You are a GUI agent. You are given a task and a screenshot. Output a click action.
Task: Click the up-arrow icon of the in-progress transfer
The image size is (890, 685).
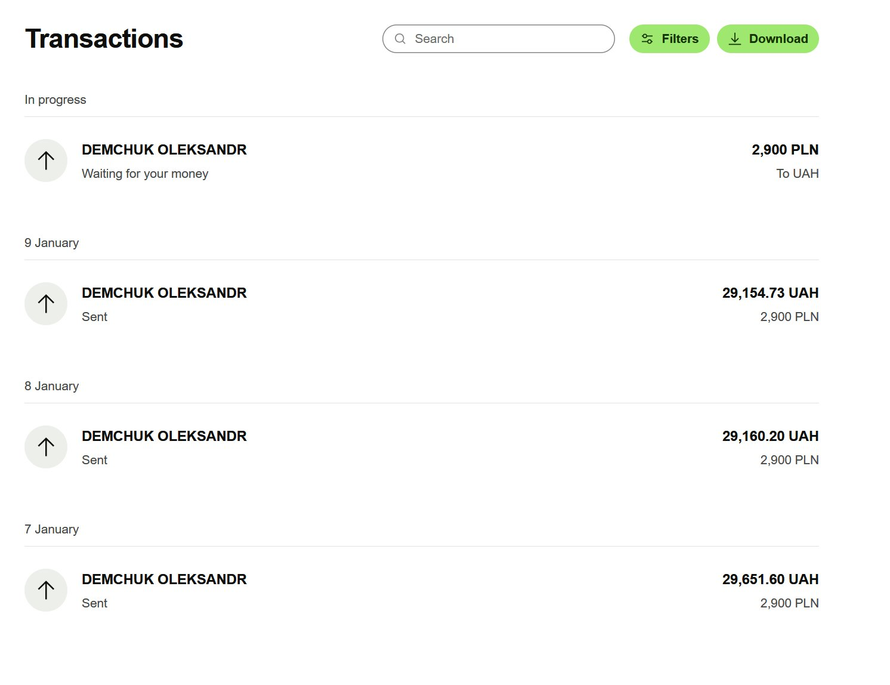click(46, 161)
